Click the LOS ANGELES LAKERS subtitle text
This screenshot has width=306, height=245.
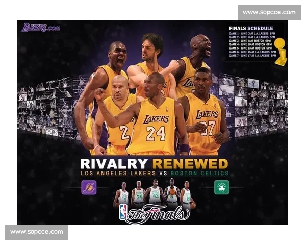(118, 174)
